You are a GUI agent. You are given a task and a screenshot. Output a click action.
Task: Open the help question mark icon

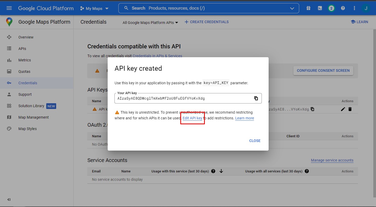point(343,8)
